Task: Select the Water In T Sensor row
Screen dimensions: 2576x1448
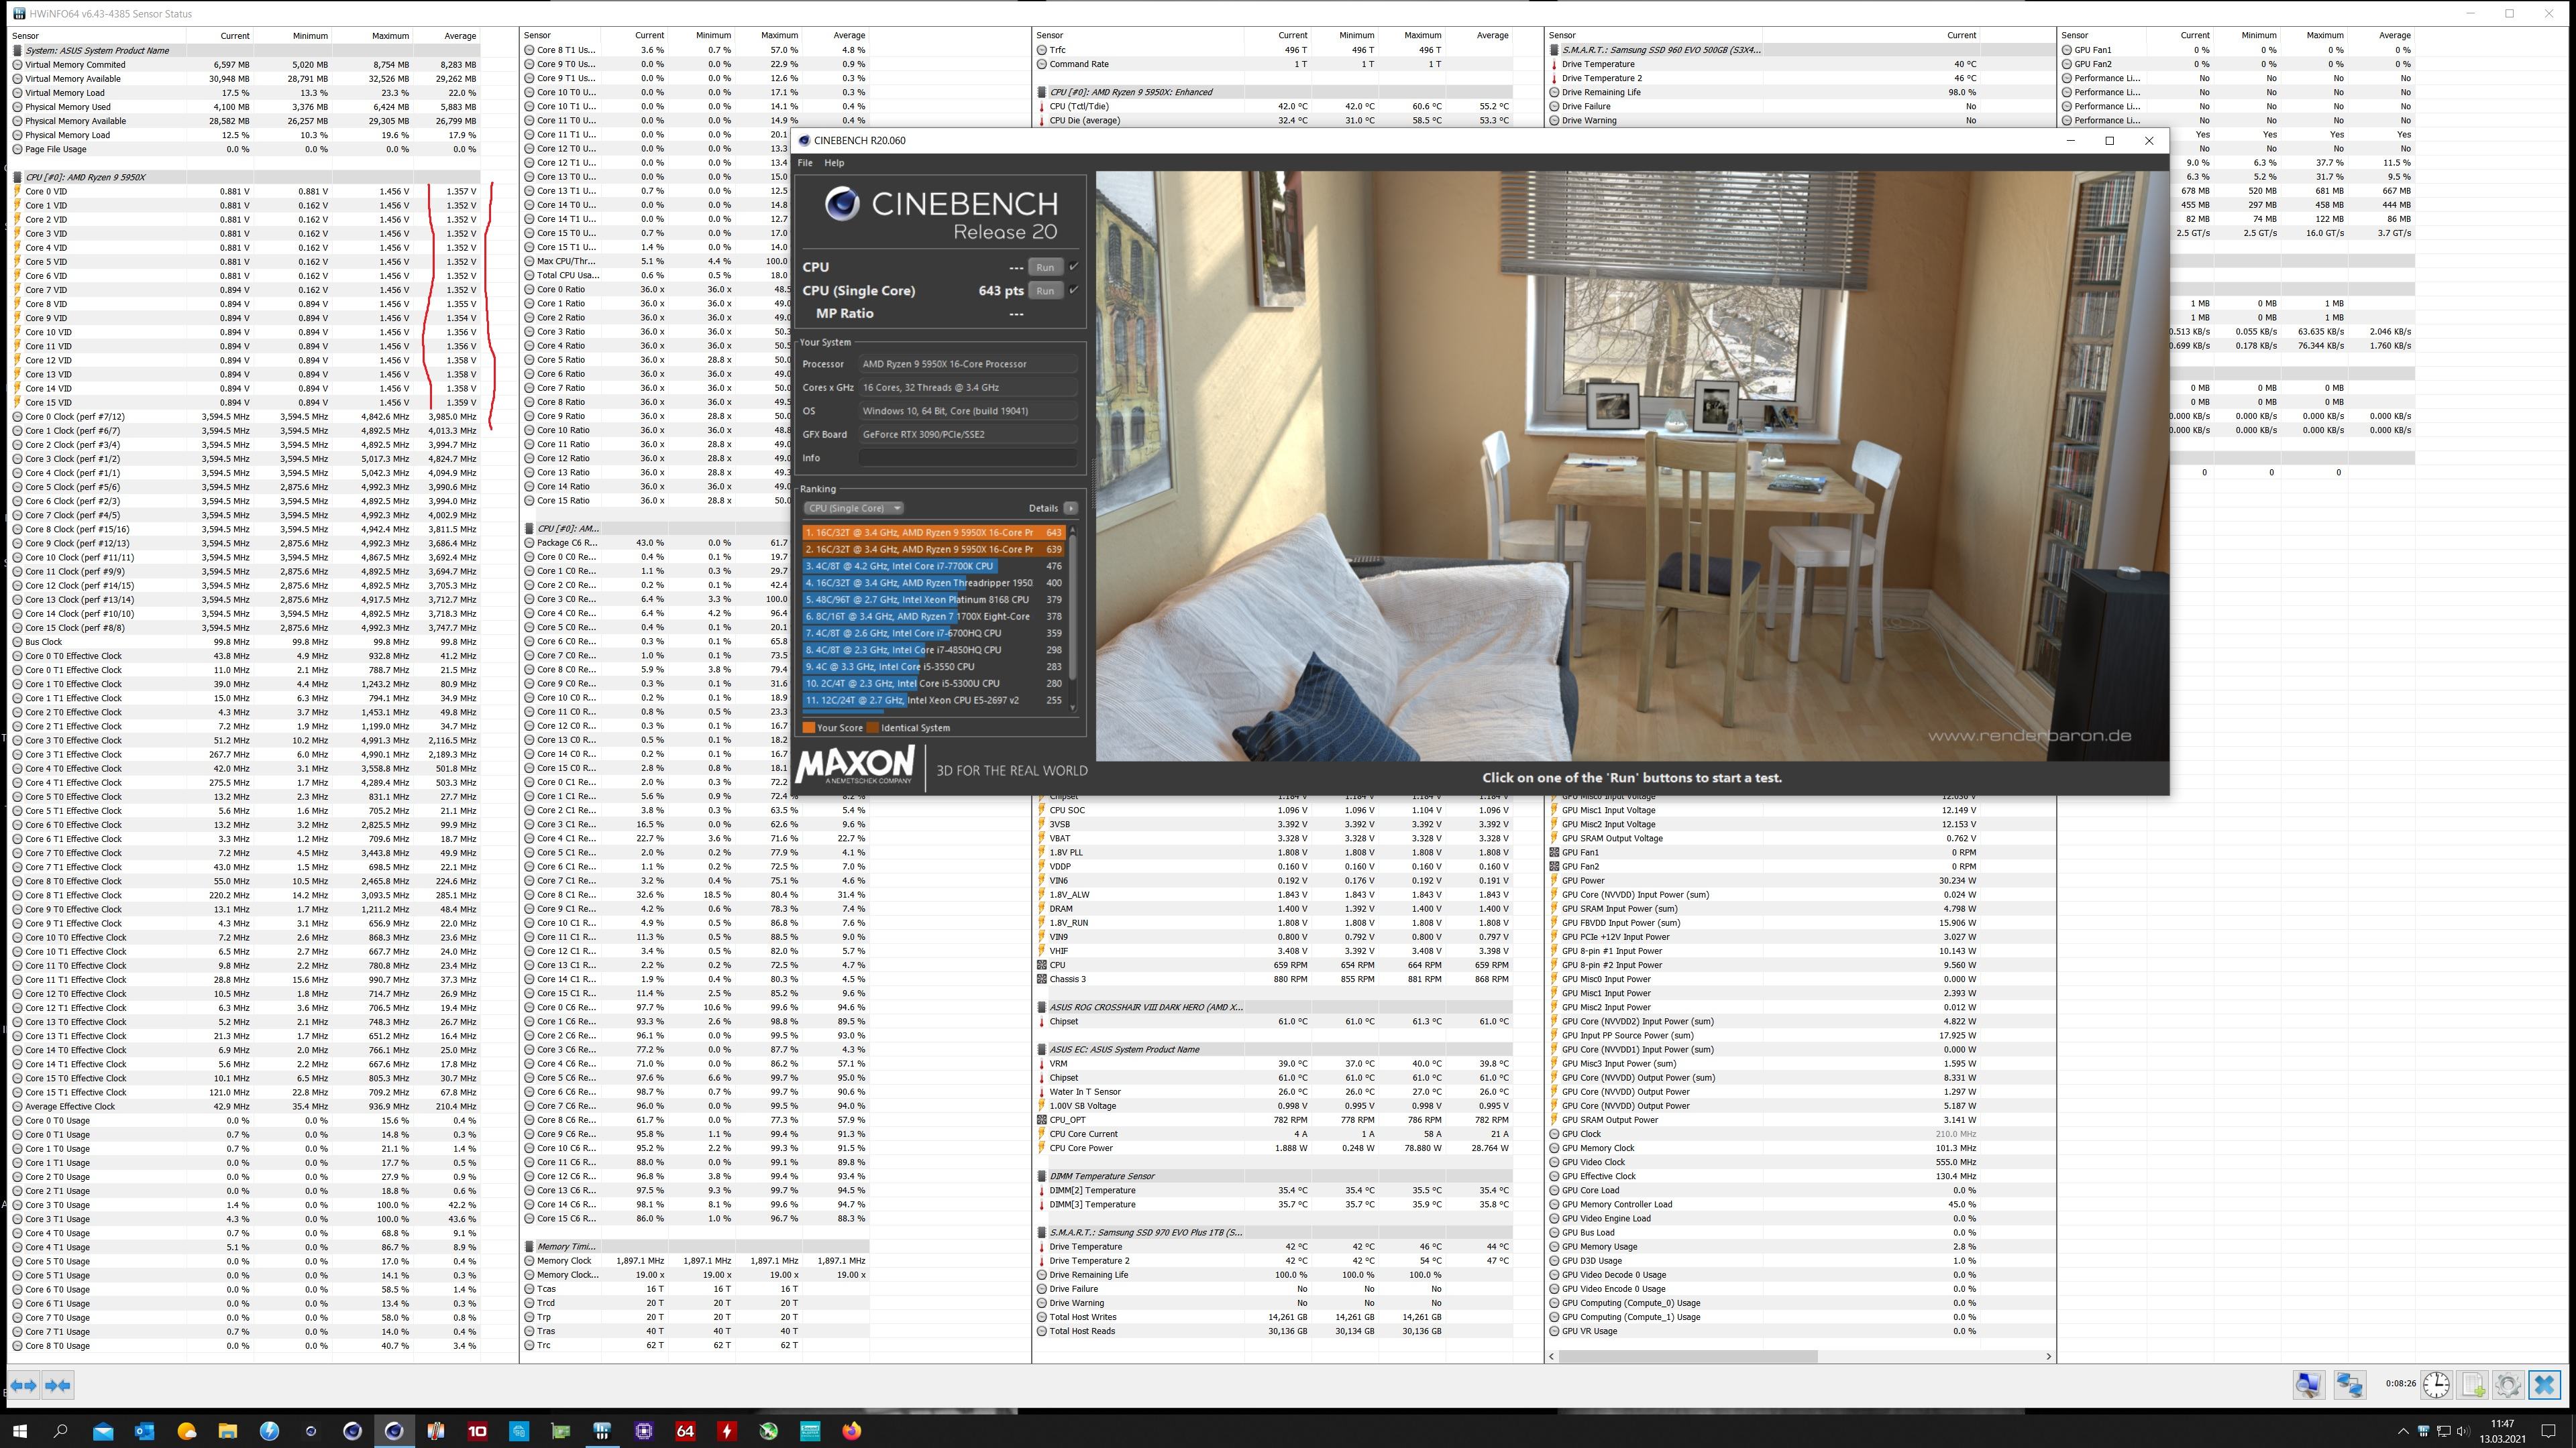Action: tap(1274, 1091)
